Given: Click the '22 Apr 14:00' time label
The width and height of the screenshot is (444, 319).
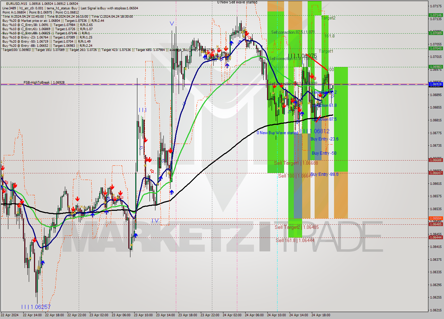Looking at the screenshot, I should (32, 315).
